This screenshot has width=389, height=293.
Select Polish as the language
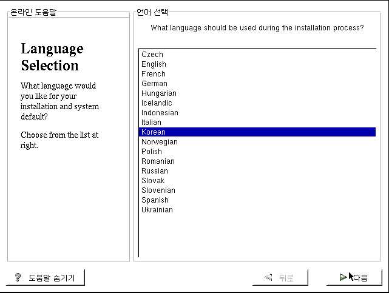152,152
